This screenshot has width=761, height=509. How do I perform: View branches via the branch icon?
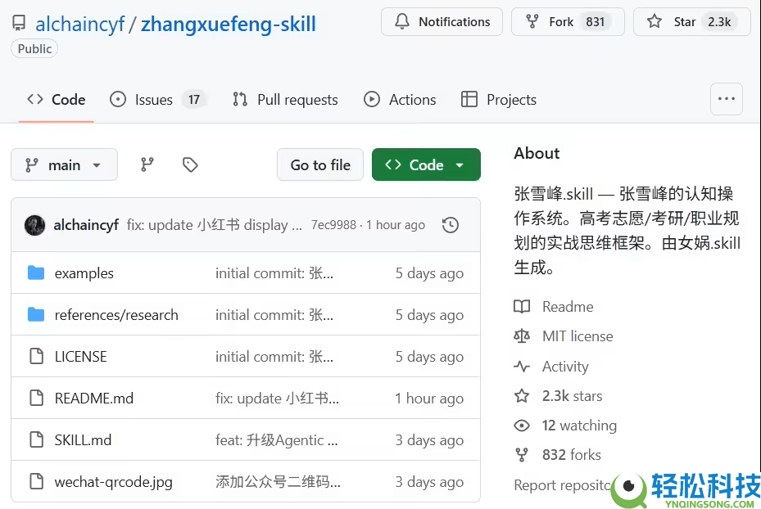click(x=147, y=164)
